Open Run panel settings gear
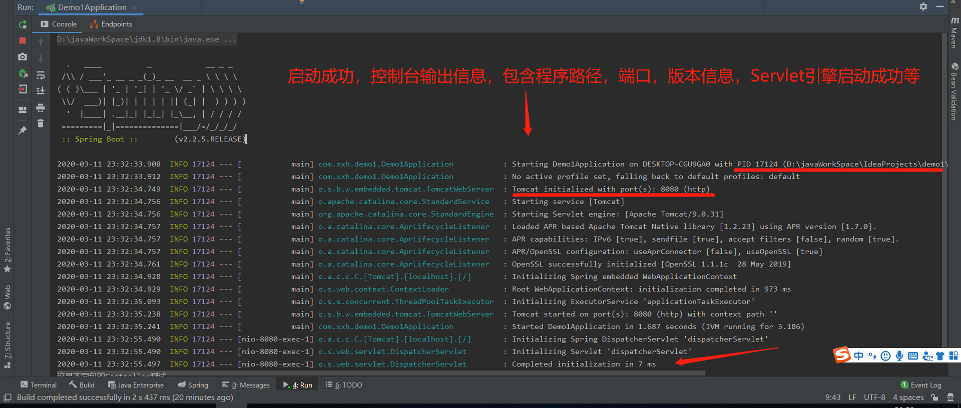This screenshot has height=408, width=961. point(923,6)
